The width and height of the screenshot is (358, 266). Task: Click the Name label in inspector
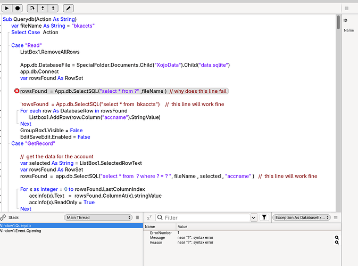point(348,30)
